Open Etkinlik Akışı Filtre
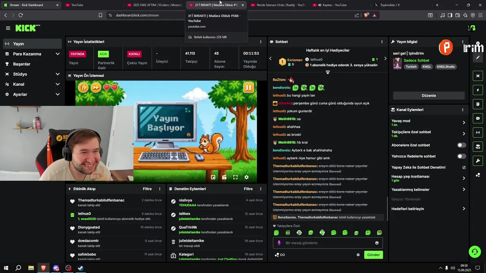486x273 pixels. (147, 189)
